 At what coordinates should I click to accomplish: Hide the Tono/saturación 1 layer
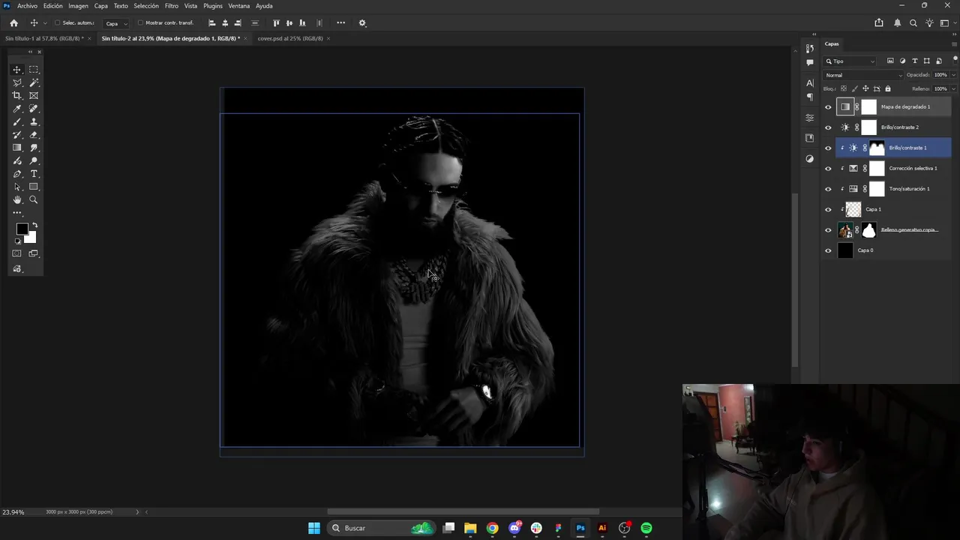(828, 189)
